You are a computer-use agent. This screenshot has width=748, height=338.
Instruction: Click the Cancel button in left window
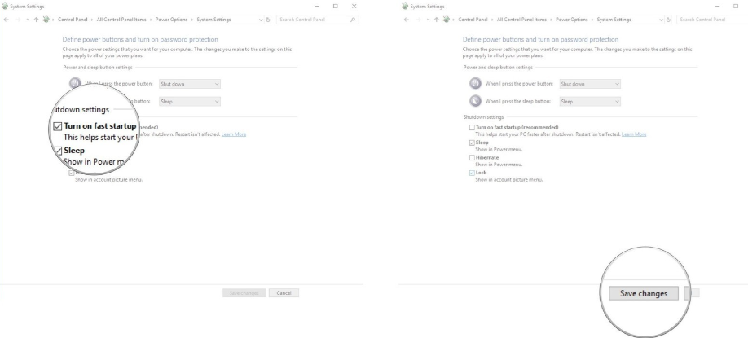click(284, 293)
